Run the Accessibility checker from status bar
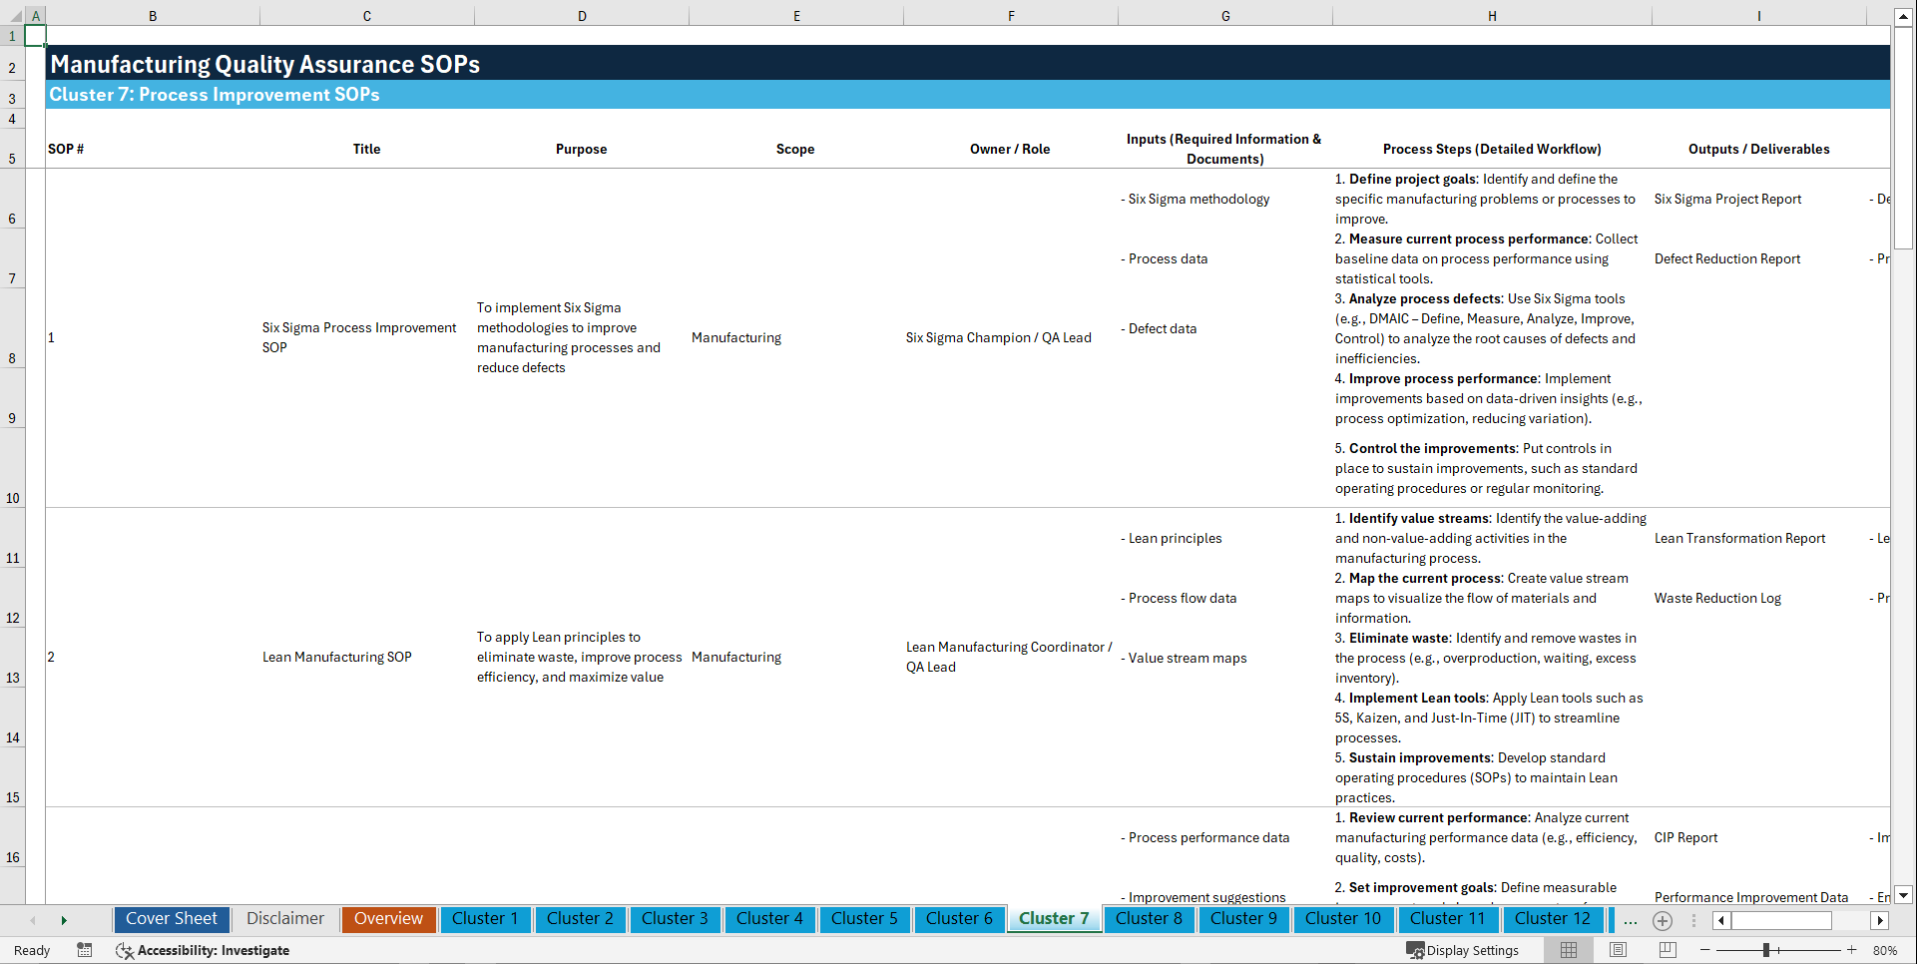This screenshot has height=964, width=1917. click(x=204, y=950)
